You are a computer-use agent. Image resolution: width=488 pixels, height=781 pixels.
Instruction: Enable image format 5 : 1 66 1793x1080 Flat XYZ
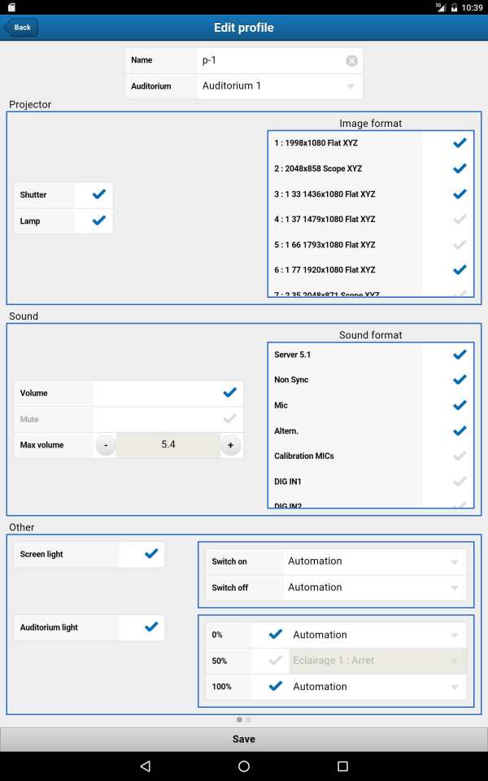click(460, 245)
